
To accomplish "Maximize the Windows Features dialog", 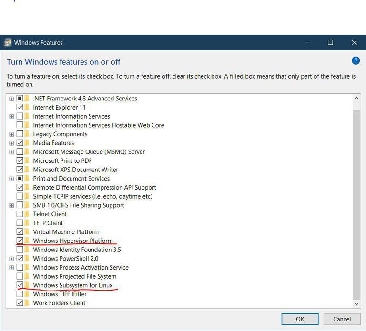I will point(330,42).
